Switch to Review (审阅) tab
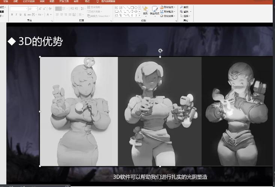Viewport: 275px width, 187px height. pyautogui.click(x=42, y=1)
